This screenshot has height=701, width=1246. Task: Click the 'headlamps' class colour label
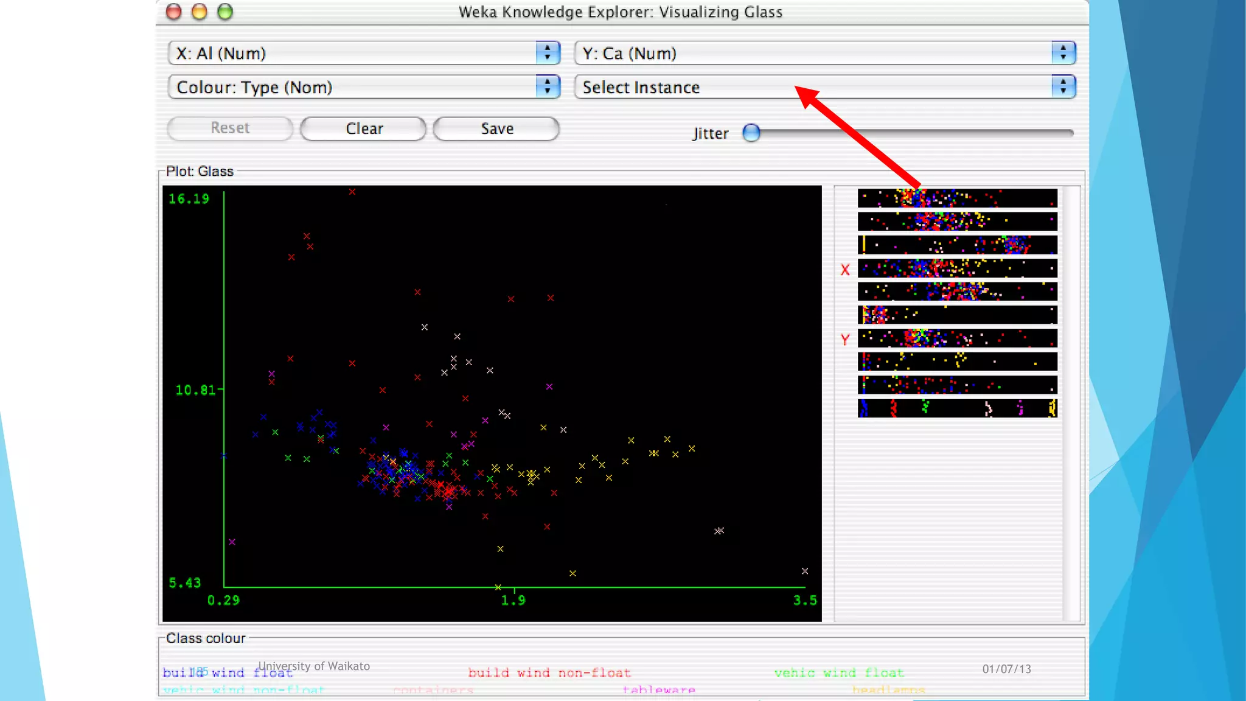tap(888, 690)
